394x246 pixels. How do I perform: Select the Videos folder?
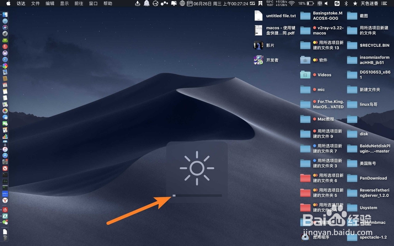[x=305, y=75]
